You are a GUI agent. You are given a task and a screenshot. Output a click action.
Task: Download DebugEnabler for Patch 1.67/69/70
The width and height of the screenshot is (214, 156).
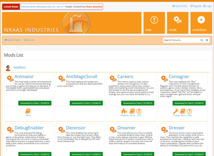35,154
